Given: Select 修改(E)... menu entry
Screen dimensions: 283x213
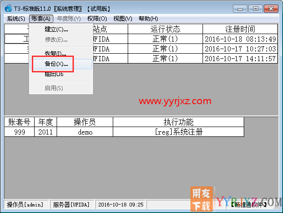Looking at the screenshot, I should [61, 39].
